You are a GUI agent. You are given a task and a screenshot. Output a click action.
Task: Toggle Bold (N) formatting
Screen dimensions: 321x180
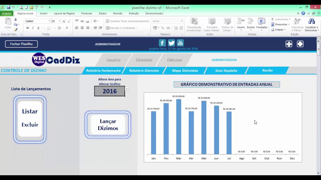[x=28, y=28]
